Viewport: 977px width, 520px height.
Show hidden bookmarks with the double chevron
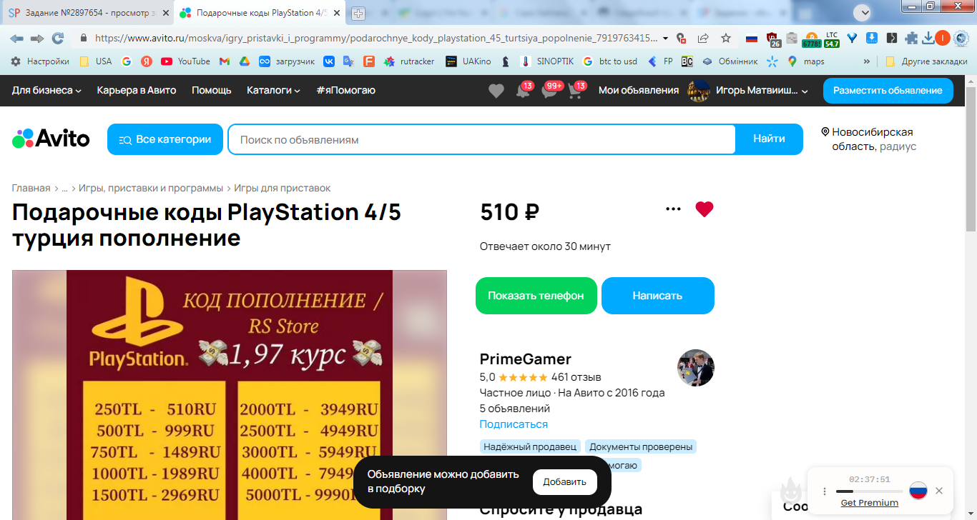(867, 61)
